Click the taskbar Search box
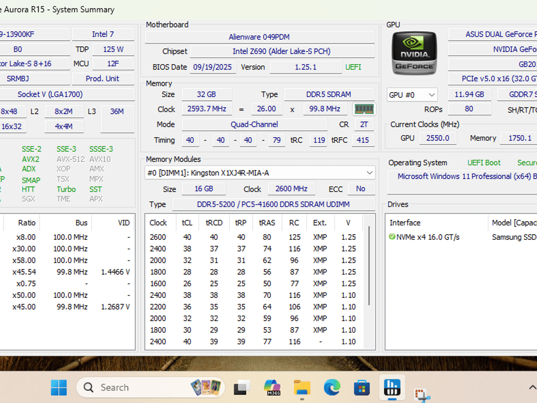The image size is (537, 403). pyautogui.click(x=151, y=387)
